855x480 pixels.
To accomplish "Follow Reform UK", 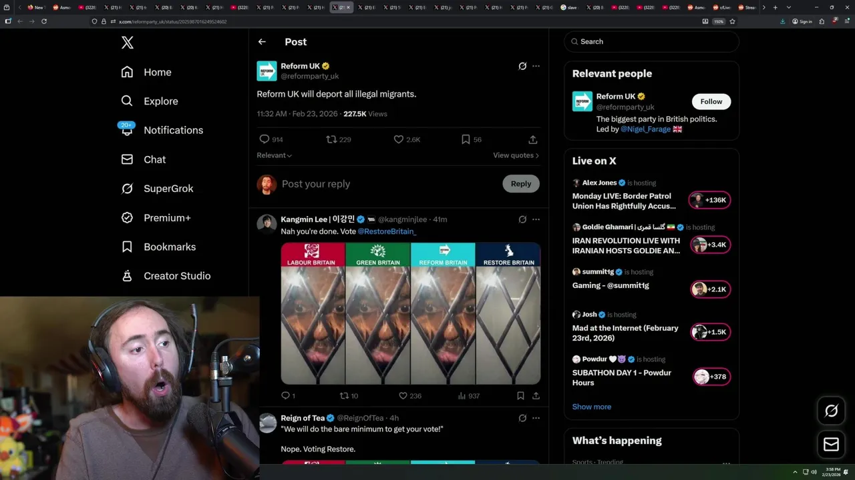I will pos(711,101).
